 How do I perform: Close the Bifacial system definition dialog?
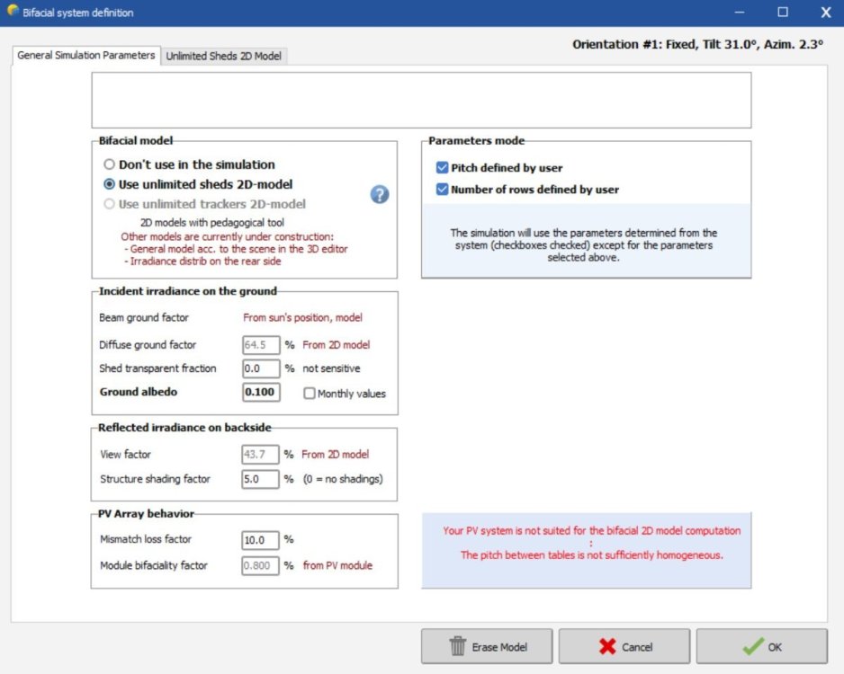click(x=825, y=13)
